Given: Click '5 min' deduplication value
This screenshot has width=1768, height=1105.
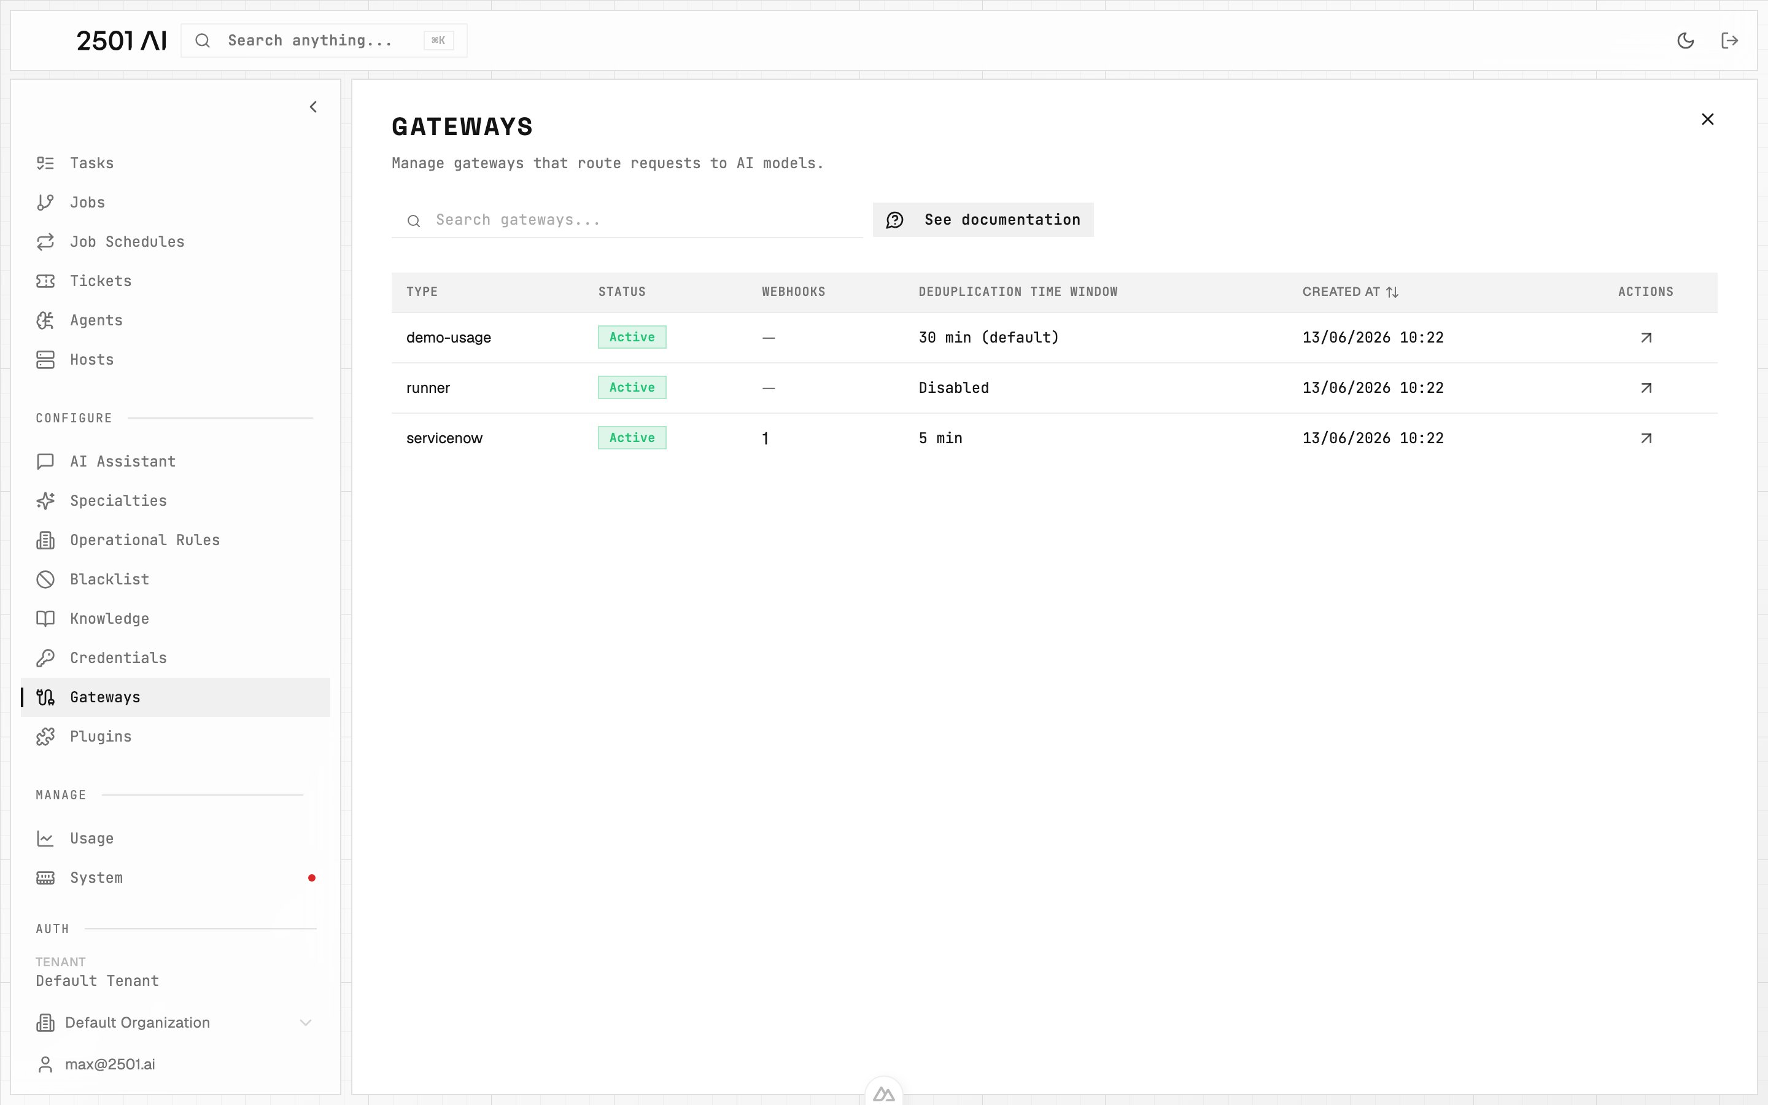Looking at the screenshot, I should tap(940, 438).
